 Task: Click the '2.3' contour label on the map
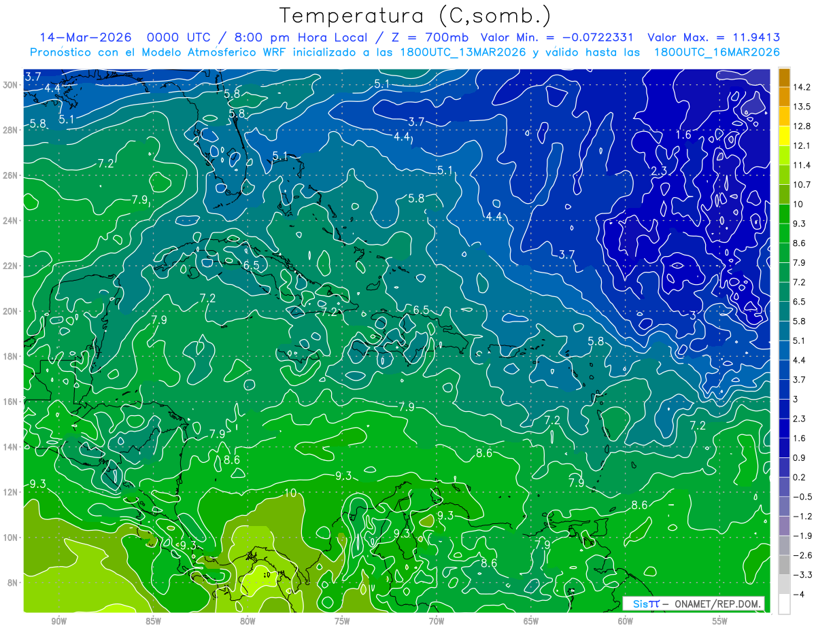point(659,171)
